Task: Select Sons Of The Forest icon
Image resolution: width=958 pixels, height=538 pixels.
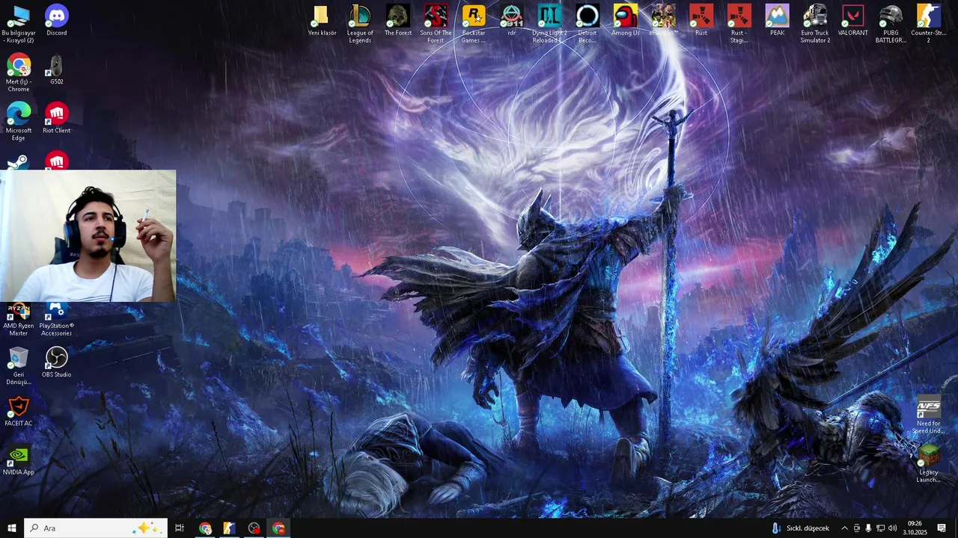Action: coord(436,24)
